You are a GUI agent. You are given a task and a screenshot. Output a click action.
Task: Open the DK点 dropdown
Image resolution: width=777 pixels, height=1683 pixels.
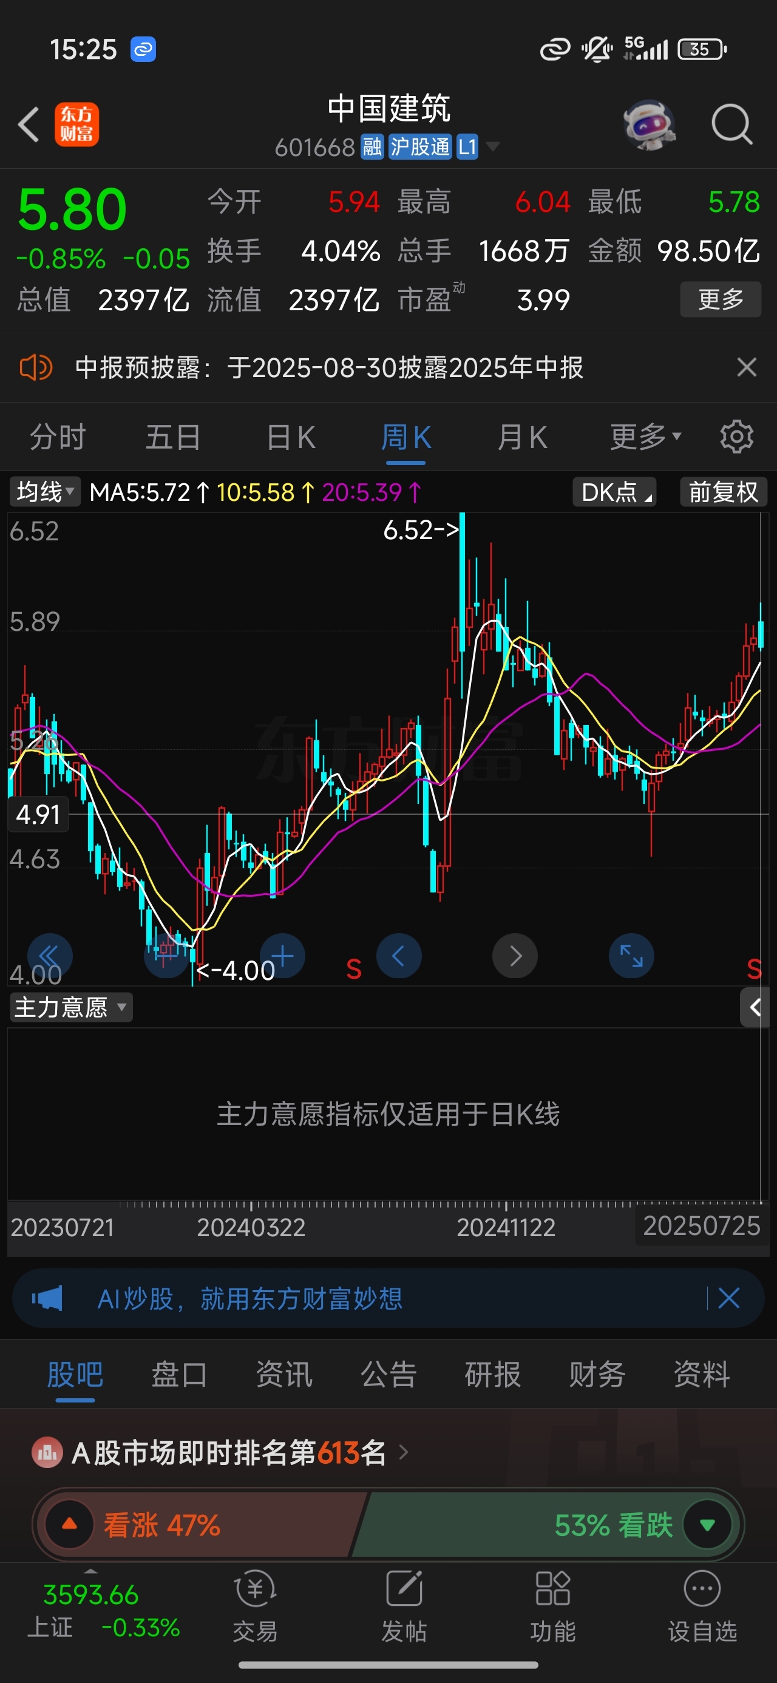click(614, 492)
